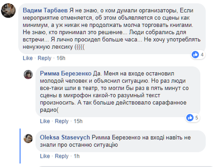Reply to Oleksa Stasevych's comment

[x=62, y=156]
